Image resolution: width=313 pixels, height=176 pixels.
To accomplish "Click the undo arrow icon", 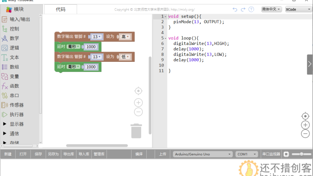I will [x=235, y=9].
